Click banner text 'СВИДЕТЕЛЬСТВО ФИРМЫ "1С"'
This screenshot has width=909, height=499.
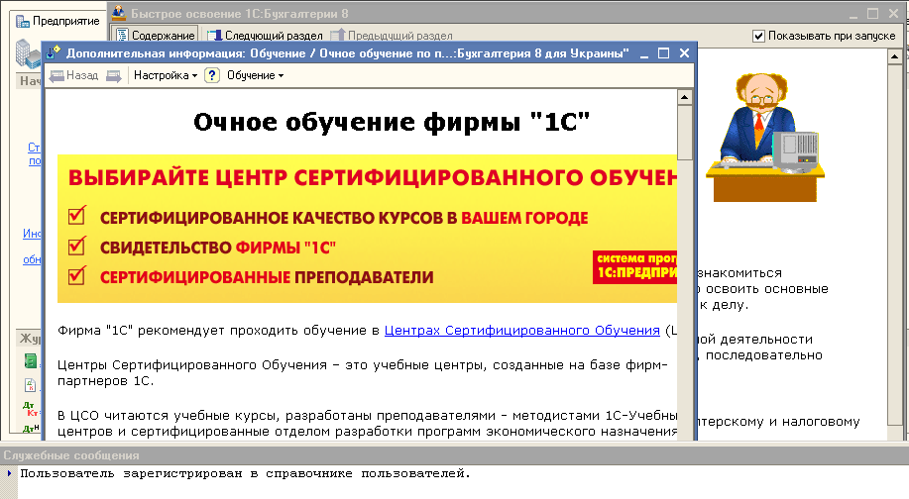[x=218, y=248]
